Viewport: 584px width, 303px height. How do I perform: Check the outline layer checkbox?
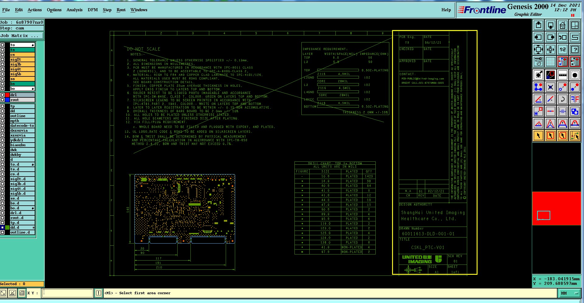(2, 116)
